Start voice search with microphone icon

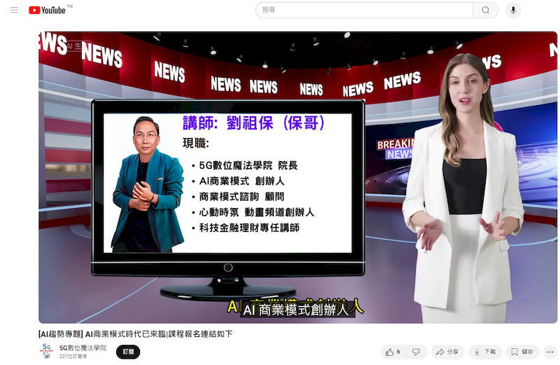pos(514,11)
